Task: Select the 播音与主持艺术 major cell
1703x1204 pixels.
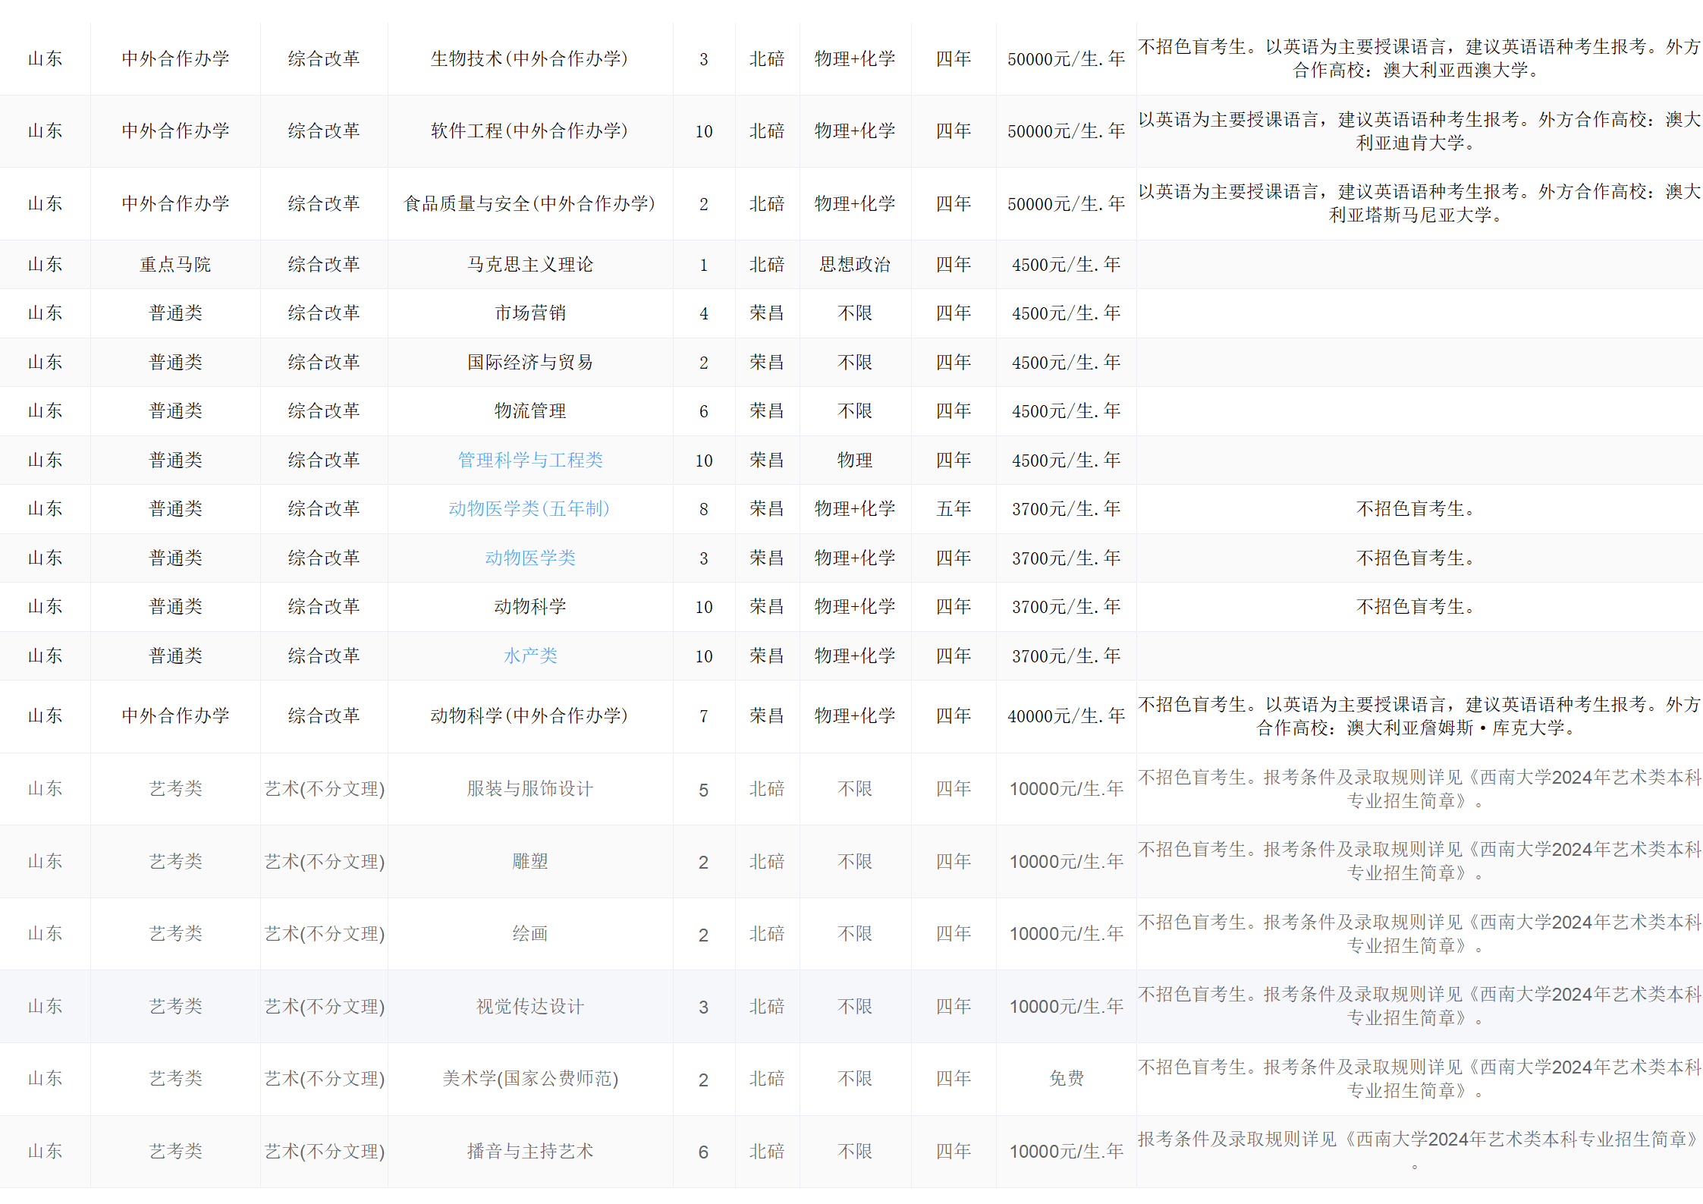Action: tap(529, 1151)
